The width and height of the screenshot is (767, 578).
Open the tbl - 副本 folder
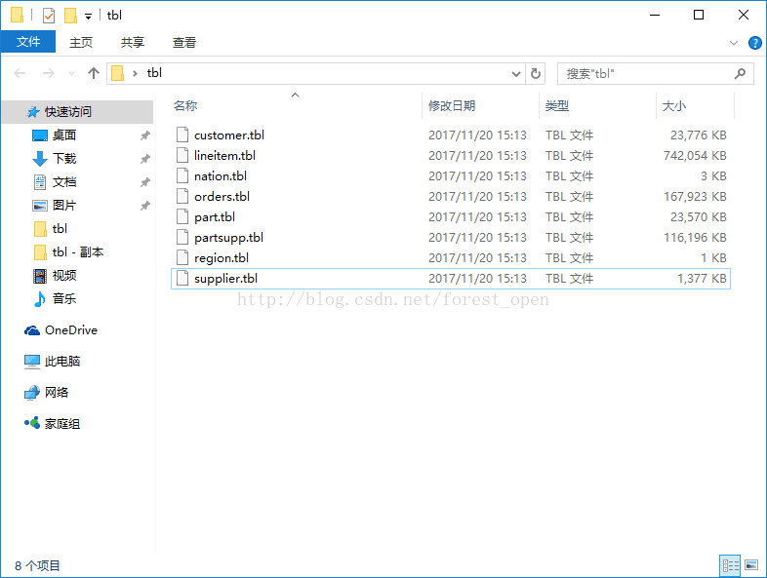(77, 252)
